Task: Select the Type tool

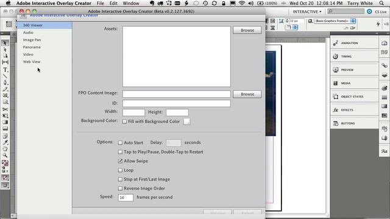Action: 5,70
